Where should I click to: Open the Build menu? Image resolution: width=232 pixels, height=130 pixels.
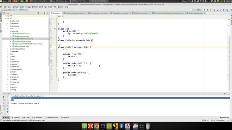tap(41, 7)
